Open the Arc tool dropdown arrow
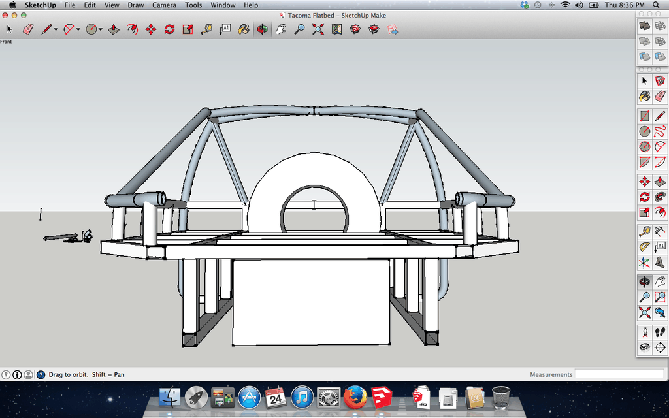The height and width of the screenshot is (418, 669). 78,29
